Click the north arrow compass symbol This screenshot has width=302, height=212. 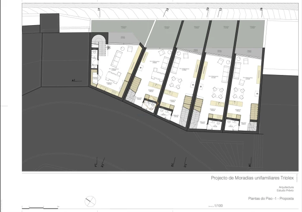[90, 202]
